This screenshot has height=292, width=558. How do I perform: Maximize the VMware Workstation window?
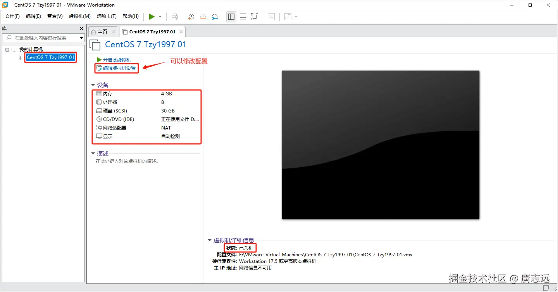click(530, 5)
